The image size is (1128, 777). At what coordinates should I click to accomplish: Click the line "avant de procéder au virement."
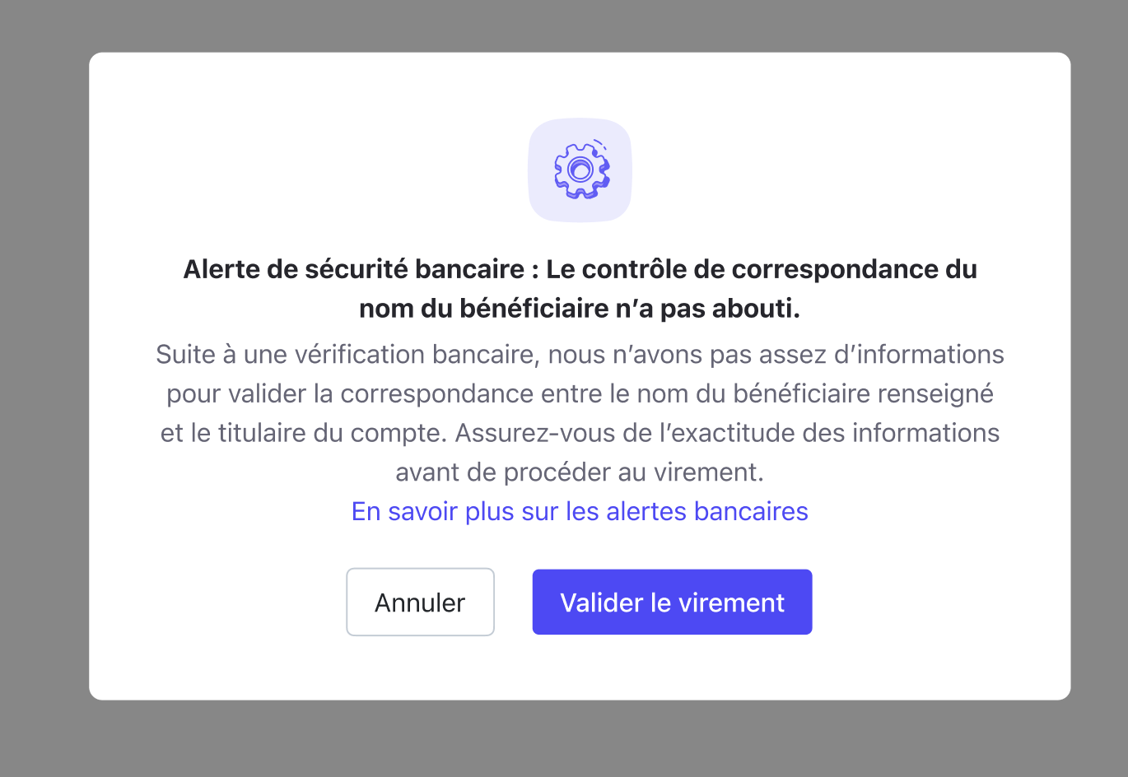tap(580, 472)
